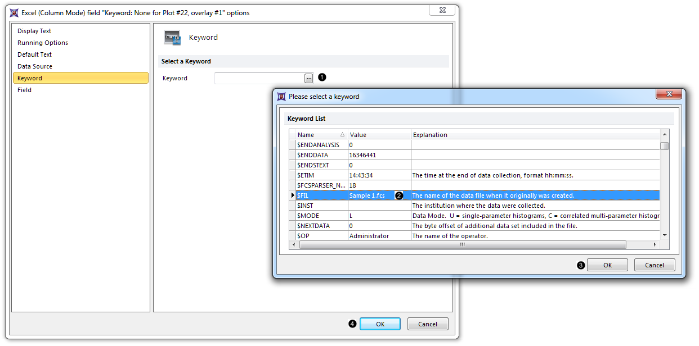Close the keyword selection dialog

pos(669,94)
